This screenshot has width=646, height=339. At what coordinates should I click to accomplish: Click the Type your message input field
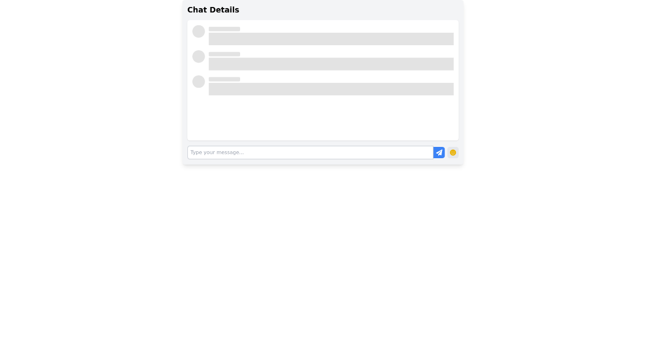pyautogui.click(x=311, y=152)
